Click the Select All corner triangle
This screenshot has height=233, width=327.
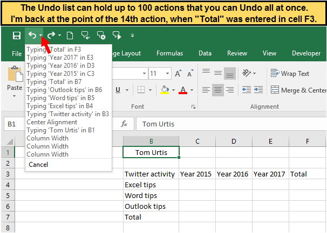[10, 142]
